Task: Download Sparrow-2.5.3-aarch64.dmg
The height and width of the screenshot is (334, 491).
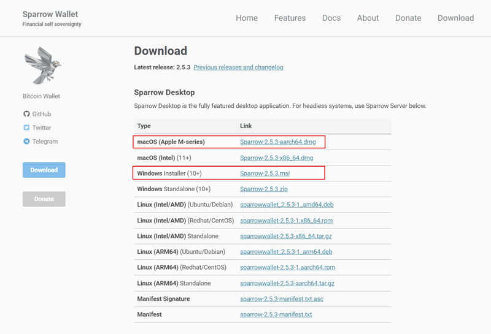Action: pyautogui.click(x=278, y=142)
